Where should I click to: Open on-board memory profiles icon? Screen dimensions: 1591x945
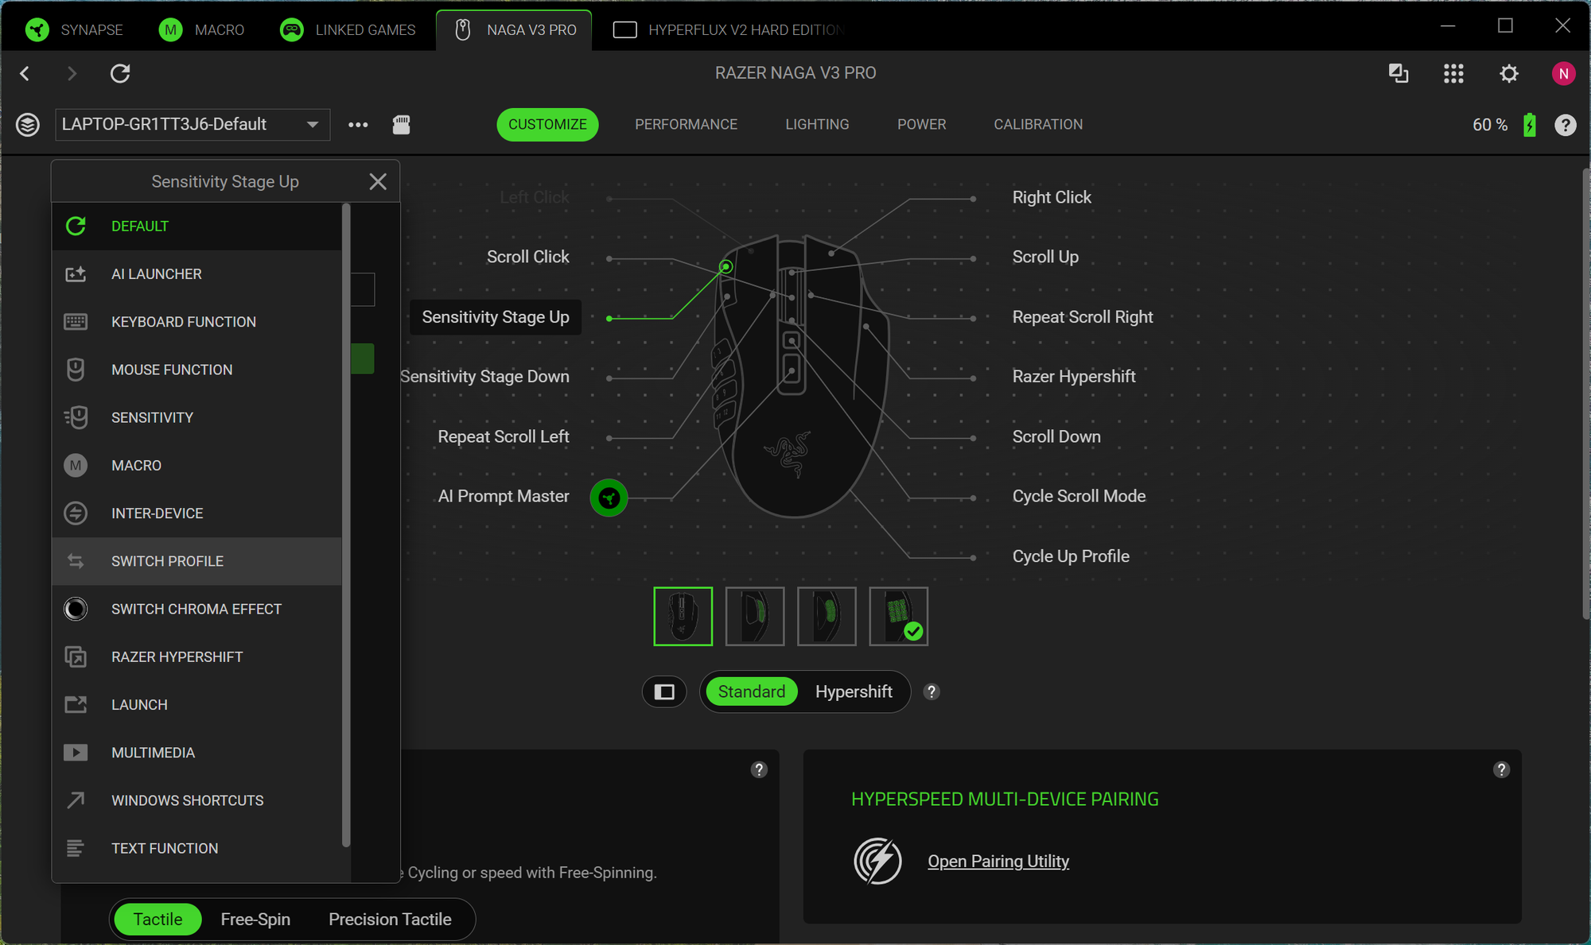(x=402, y=125)
